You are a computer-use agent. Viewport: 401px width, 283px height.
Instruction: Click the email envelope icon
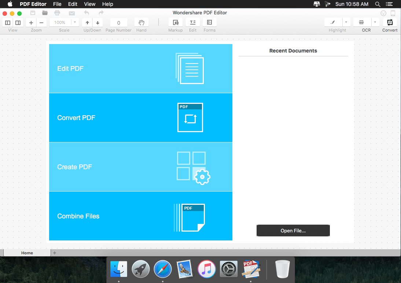click(72, 13)
